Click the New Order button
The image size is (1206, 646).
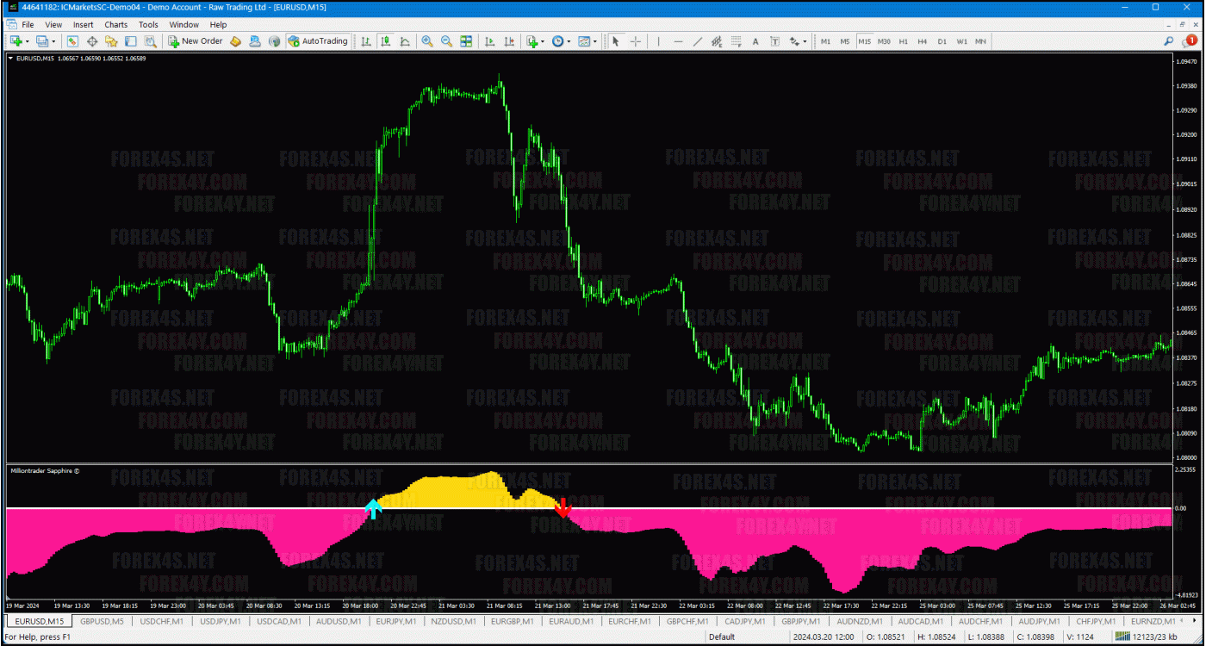point(196,41)
